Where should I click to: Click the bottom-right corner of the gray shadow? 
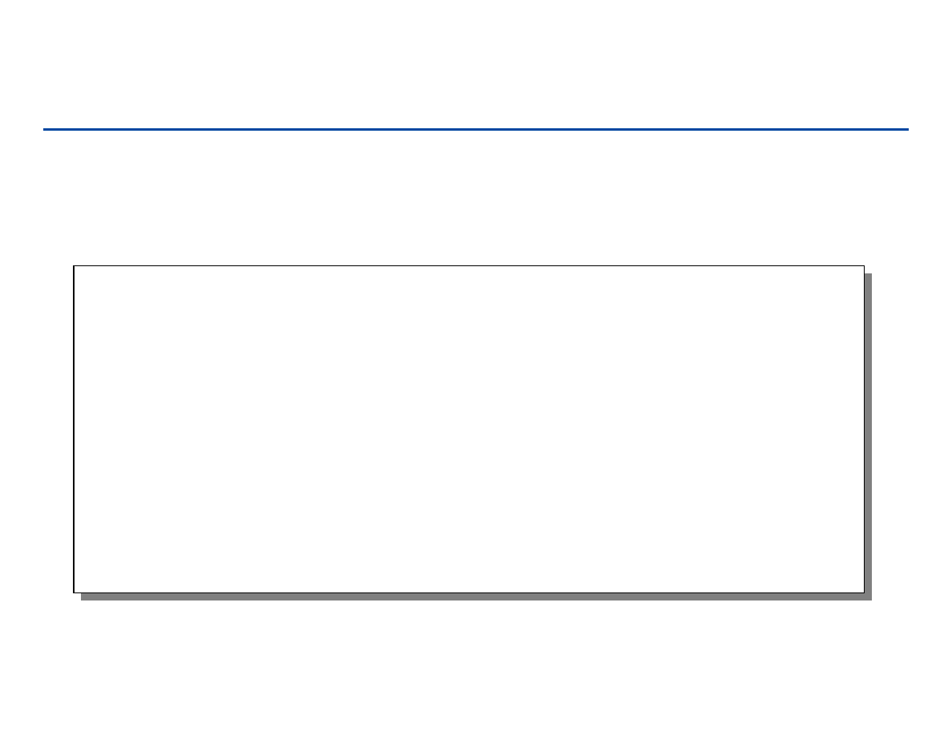point(869,598)
